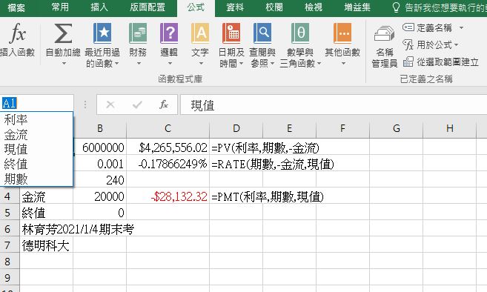Open Date & Time (日期及時間) functions icon
This screenshot has width=487, height=292.
point(231,33)
